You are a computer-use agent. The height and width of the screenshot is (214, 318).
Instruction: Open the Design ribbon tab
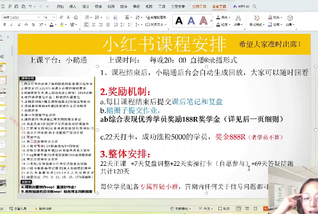coord(86,6)
